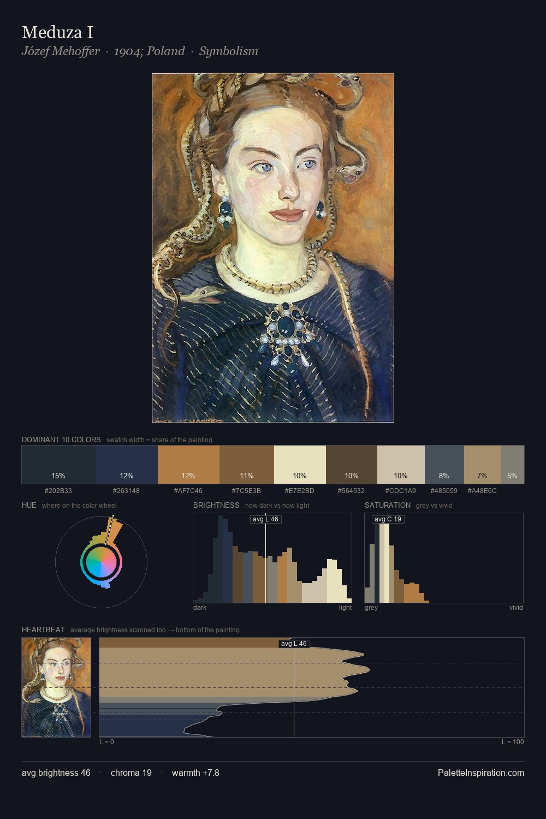
Task: Click hex code #A48E6C text
Action: click(482, 491)
